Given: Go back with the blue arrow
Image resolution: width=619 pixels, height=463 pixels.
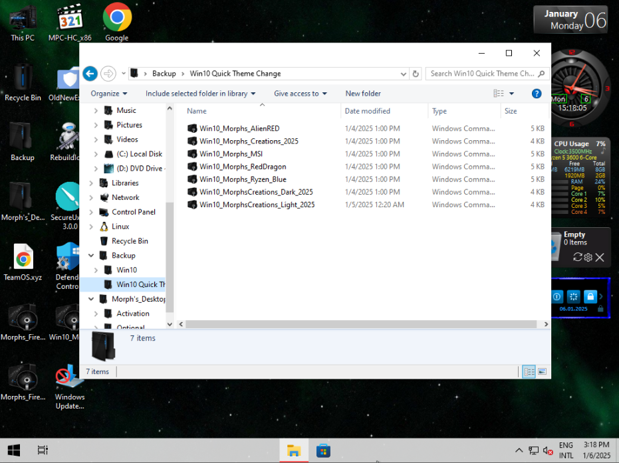Looking at the screenshot, I should coord(90,73).
